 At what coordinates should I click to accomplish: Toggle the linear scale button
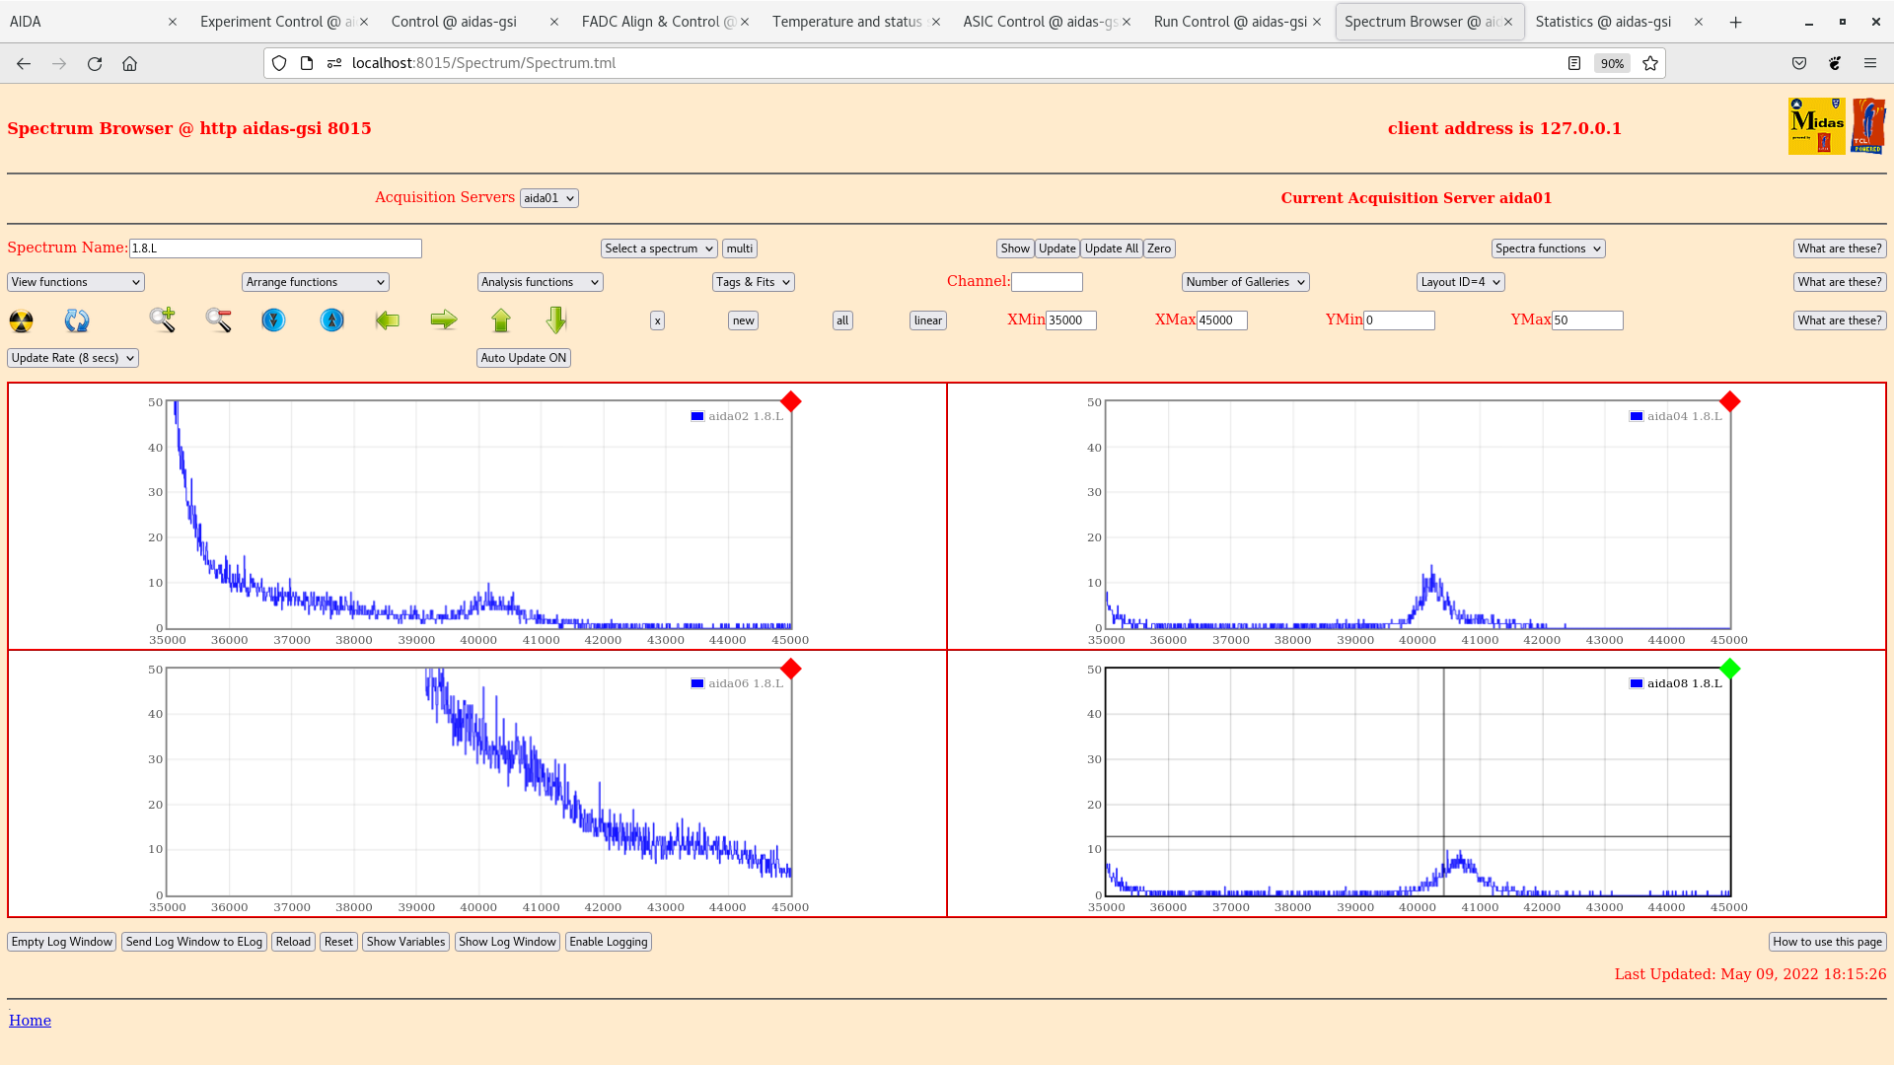(x=927, y=320)
